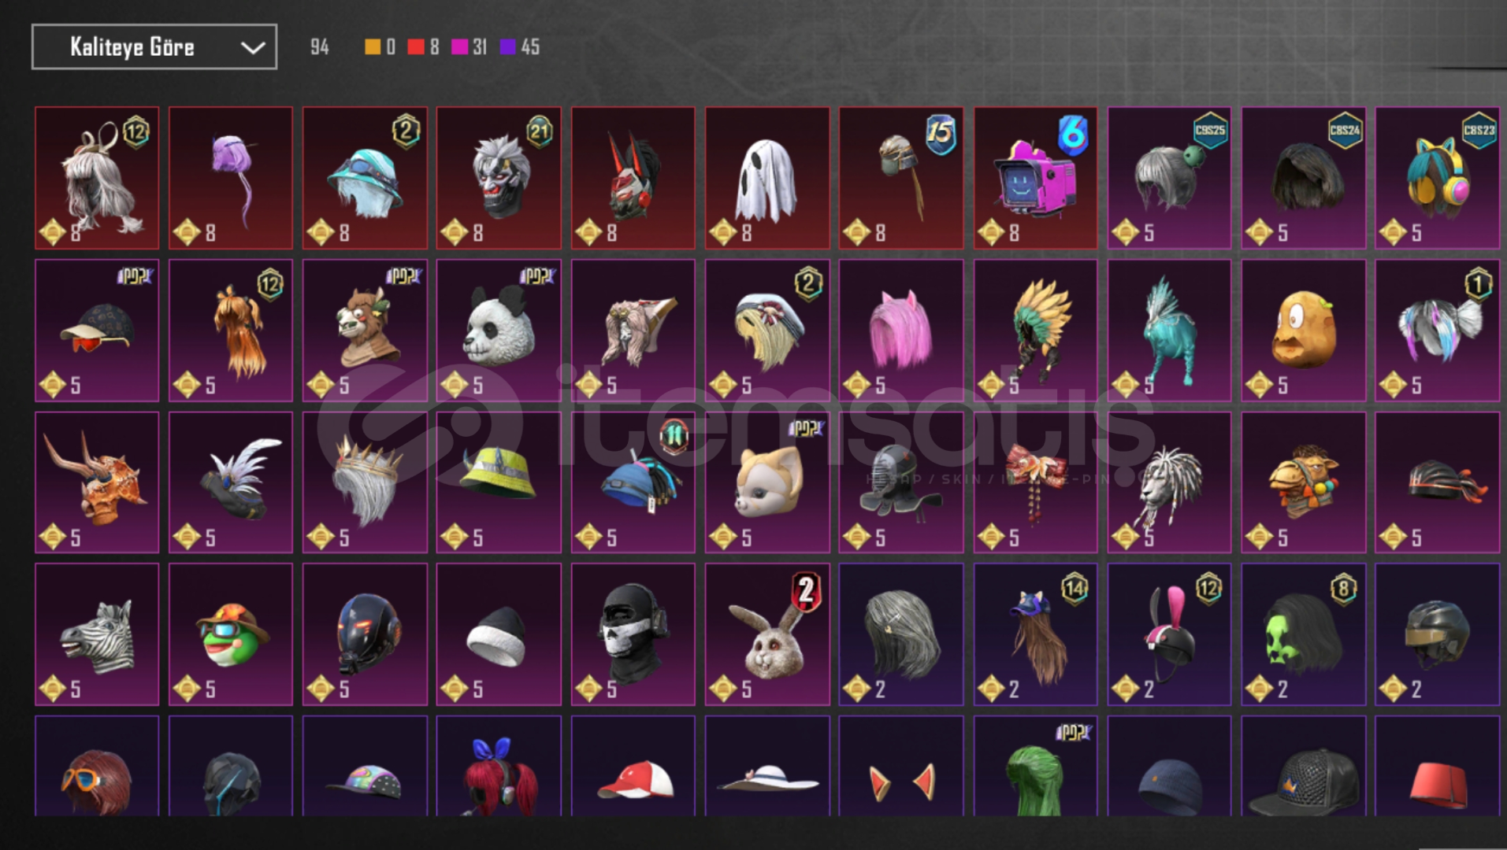
Task: Pick the zebra head mask
Action: click(97, 634)
